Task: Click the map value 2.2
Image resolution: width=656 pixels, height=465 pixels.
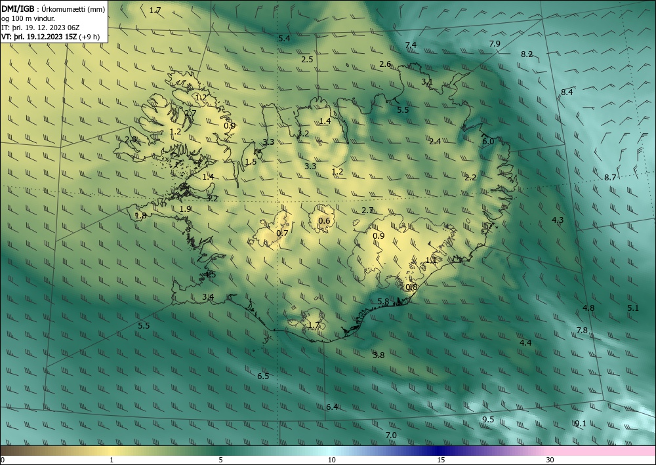Action: 470,177
